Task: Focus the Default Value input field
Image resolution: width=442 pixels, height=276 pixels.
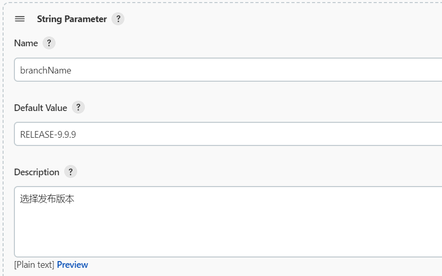Action: coord(228,134)
